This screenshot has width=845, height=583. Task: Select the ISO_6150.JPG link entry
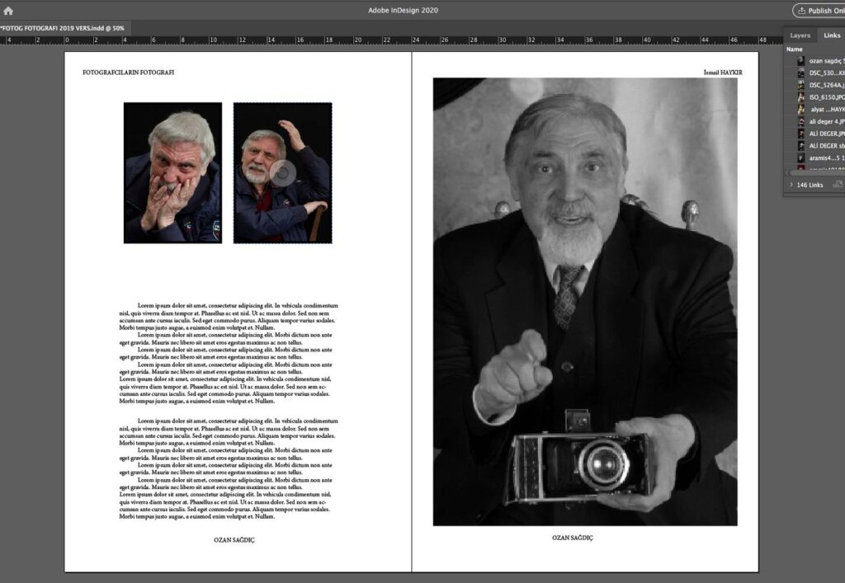(x=826, y=97)
